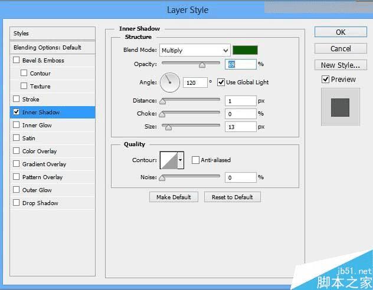Click the Angle value field showing 120

(x=195, y=83)
